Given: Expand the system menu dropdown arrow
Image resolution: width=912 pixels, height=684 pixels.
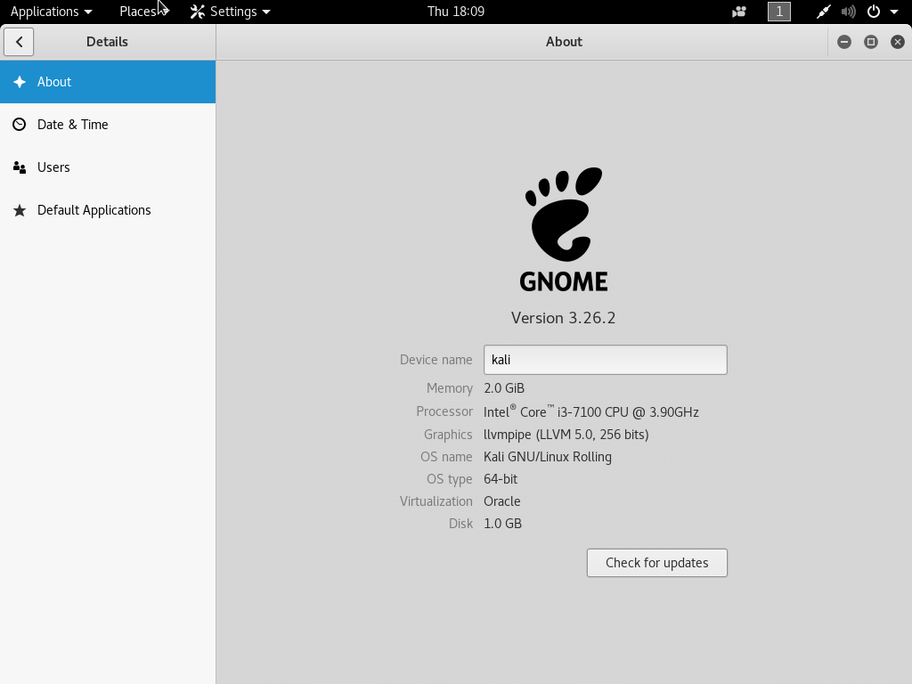Looking at the screenshot, I should coord(894,12).
